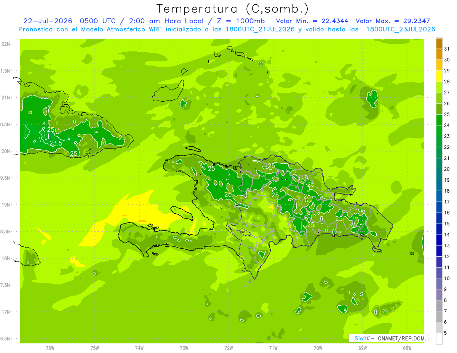Click the "74W" longitude axis label
The width and height of the screenshot is (457, 353).
(139, 348)
